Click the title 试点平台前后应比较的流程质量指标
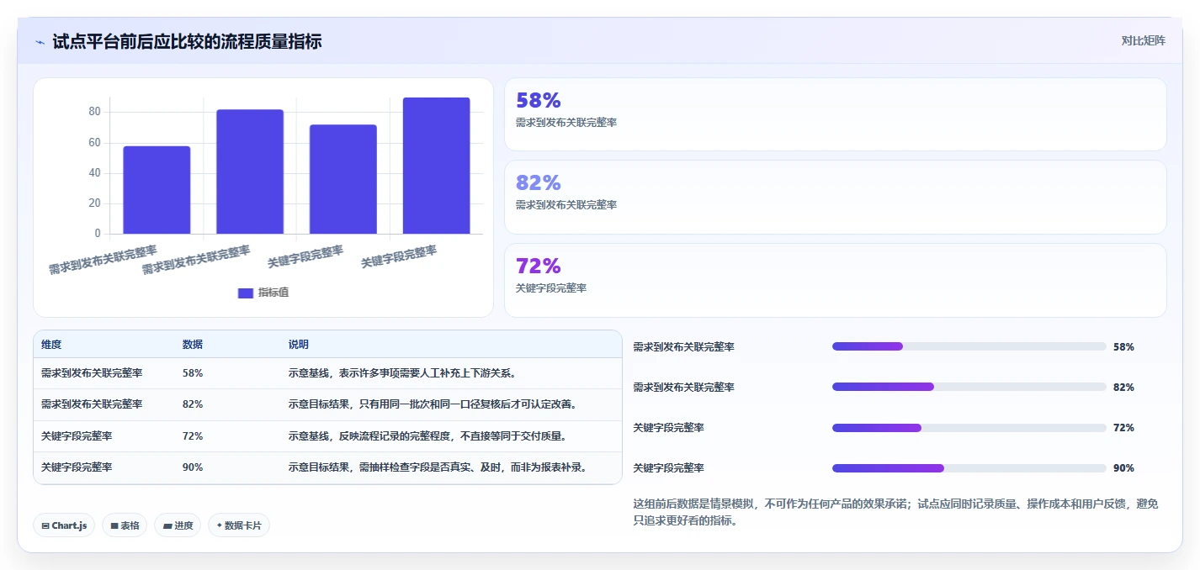 [x=187, y=41]
